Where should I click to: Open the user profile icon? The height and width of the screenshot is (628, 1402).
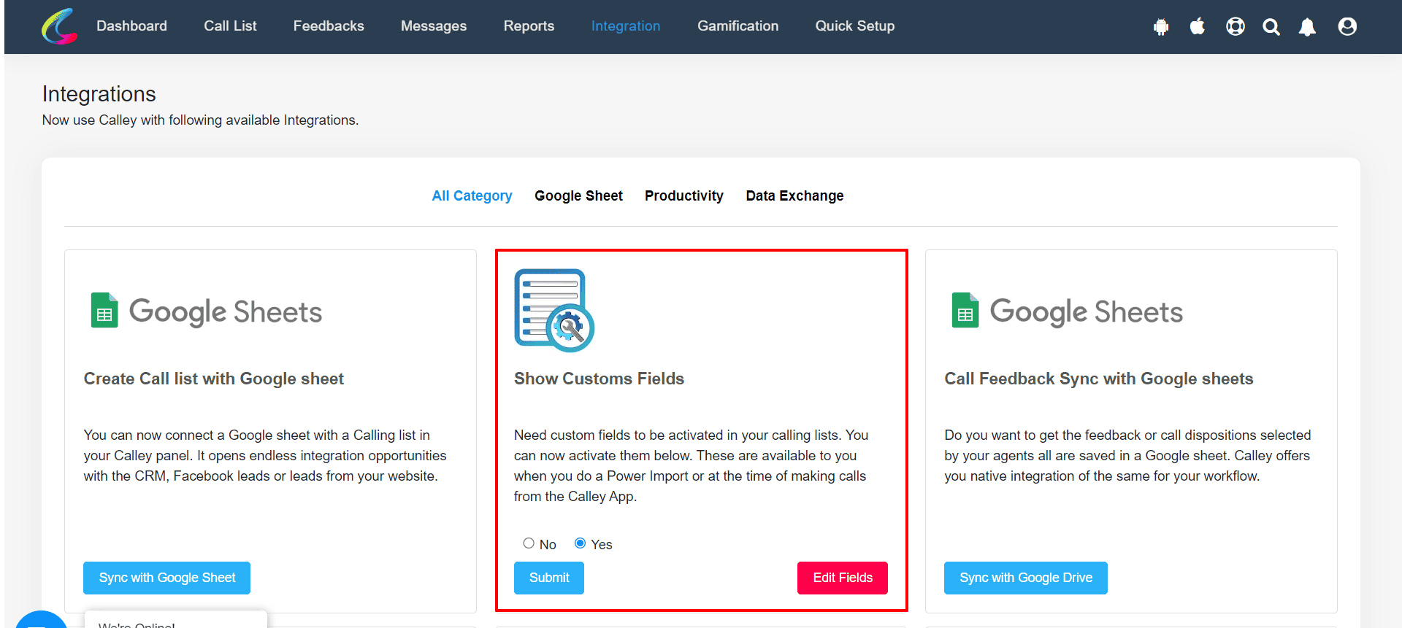[x=1347, y=27]
